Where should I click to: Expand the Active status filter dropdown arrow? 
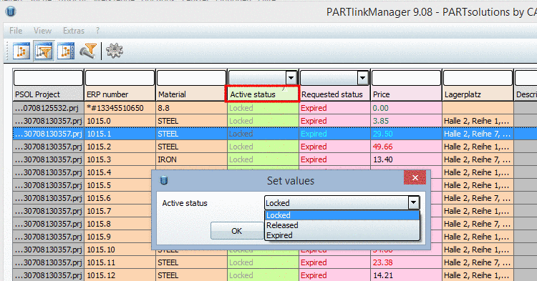pyautogui.click(x=291, y=78)
